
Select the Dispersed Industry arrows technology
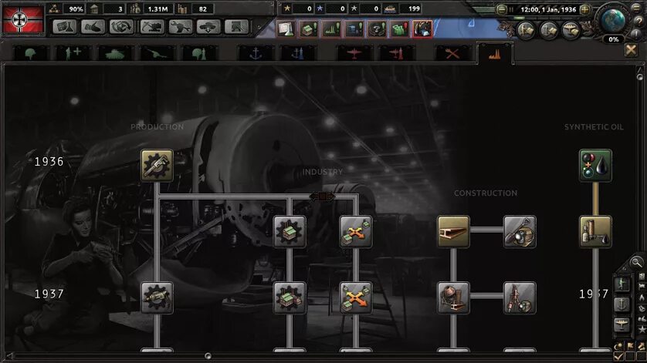click(x=356, y=231)
